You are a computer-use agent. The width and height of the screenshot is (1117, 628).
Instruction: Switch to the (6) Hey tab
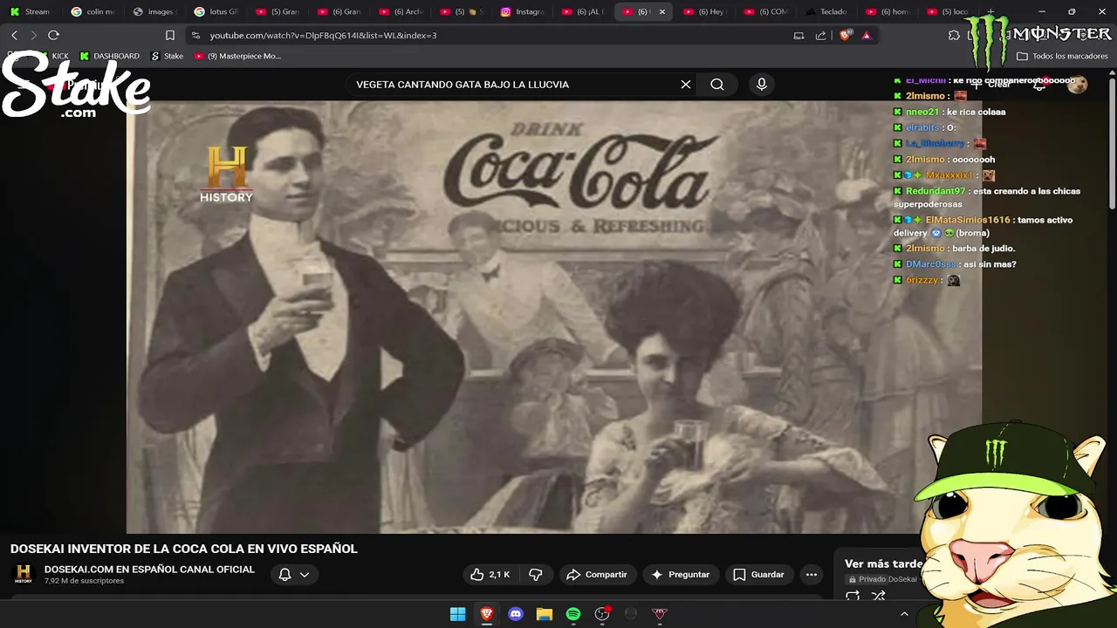coord(705,11)
